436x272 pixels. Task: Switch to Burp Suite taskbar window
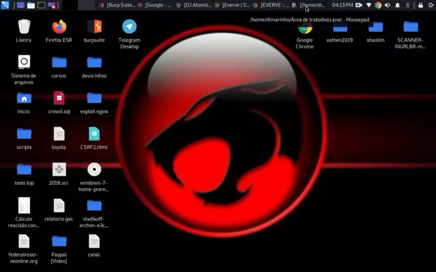(x=117, y=5)
